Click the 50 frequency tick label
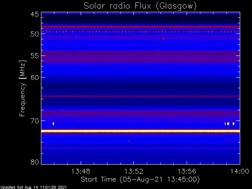The image size is (252, 189). point(35,34)
